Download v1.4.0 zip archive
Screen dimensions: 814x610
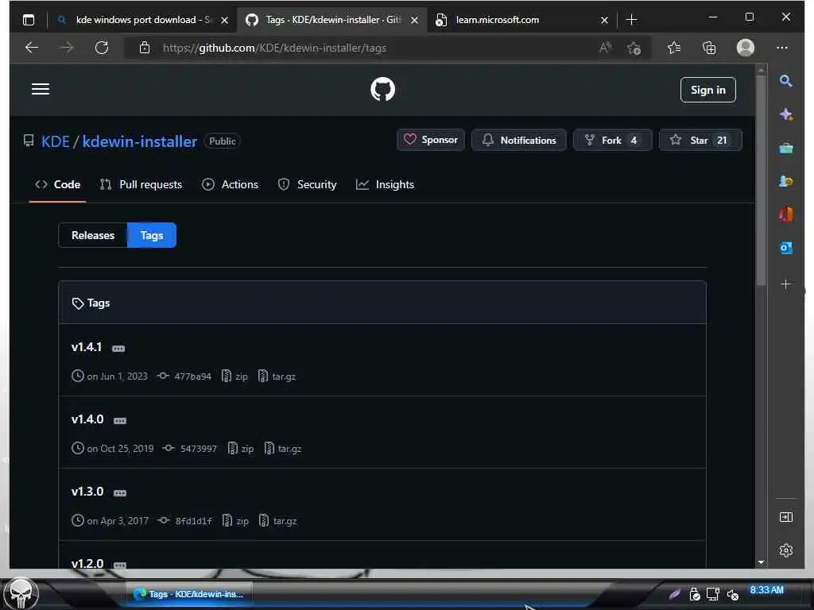click(x=241, y=449)
